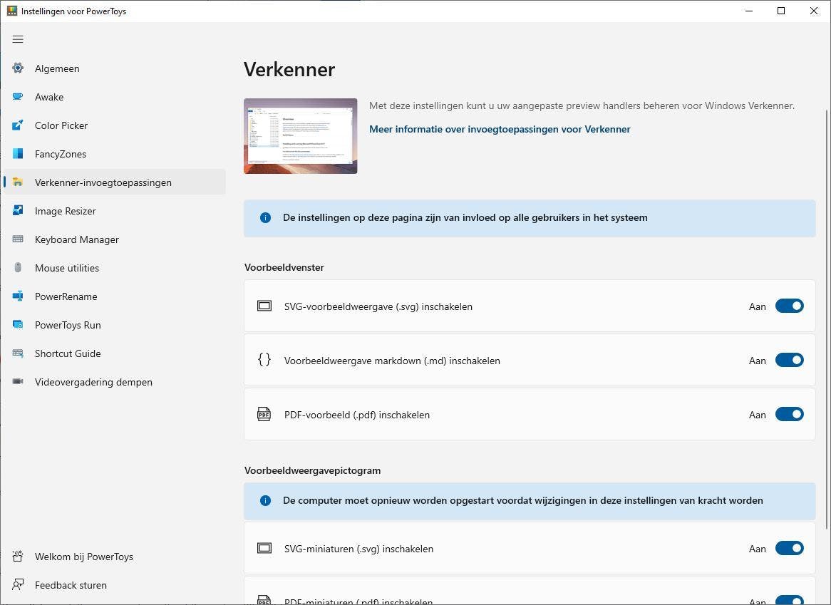Open Keyboard Manager via its keyboard icon

coord(18,239)
